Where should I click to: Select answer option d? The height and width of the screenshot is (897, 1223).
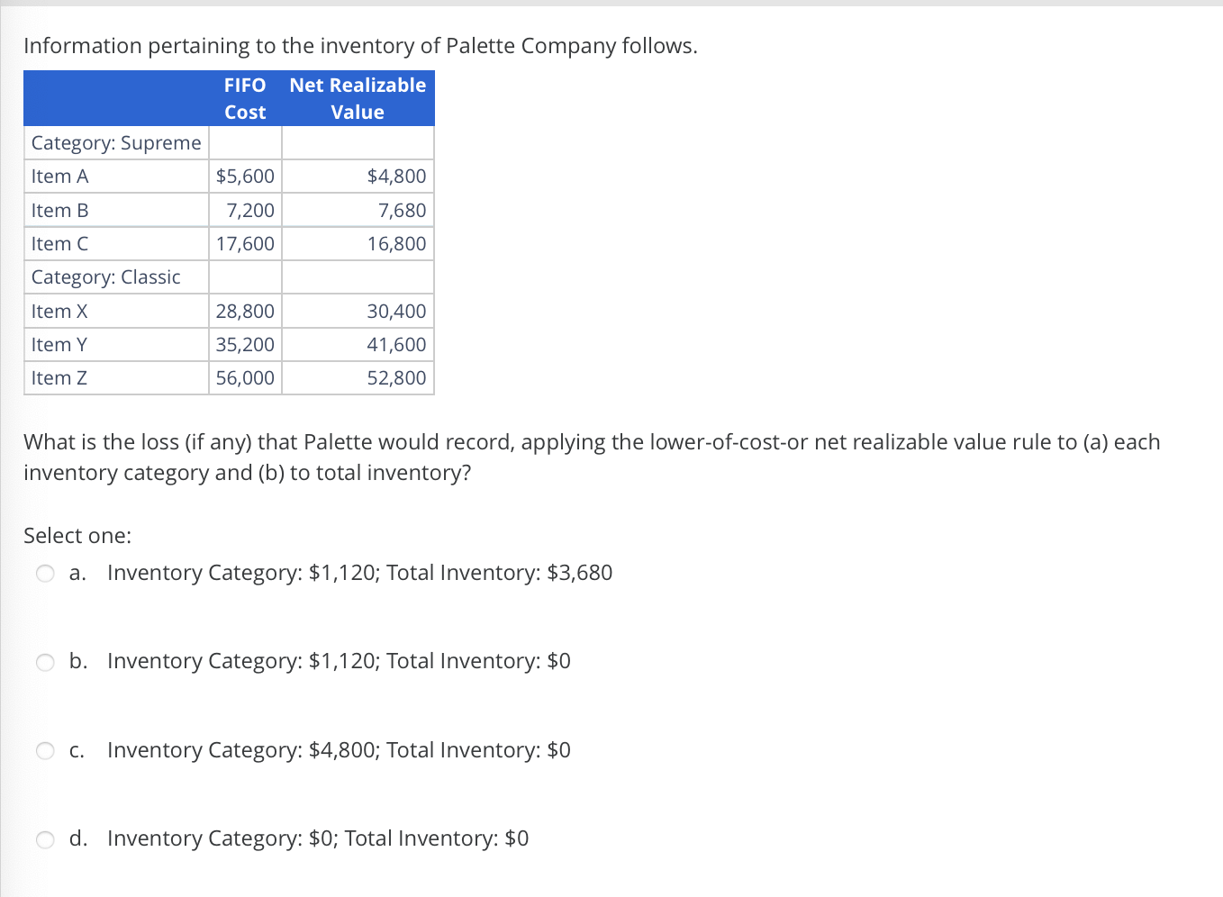(x=44, y=839)
